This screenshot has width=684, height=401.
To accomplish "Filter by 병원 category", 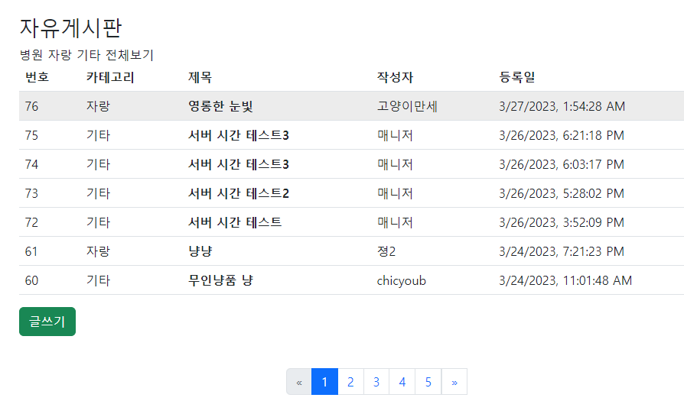I will (x=31, y=55).
